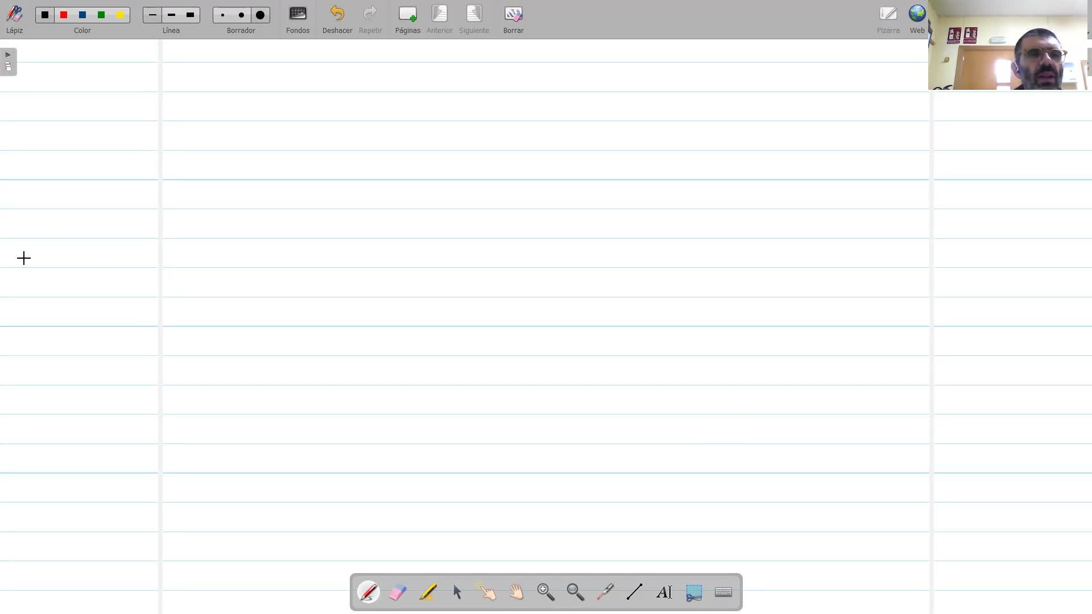The width and height of the screenshot is (1092, 614).
Task: Expand the left side panel arrow
Action: [8, 55]
